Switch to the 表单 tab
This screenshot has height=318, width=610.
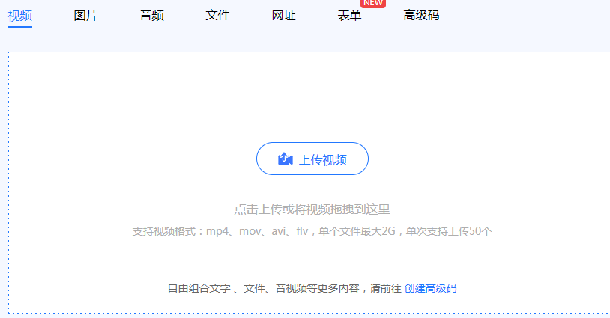point(349,16)
